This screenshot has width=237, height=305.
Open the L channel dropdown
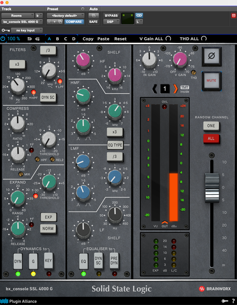coord(139,22)
